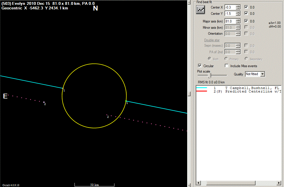Image resolution: width=284 pixels, height=187 pixels.
Task: Click the Center X spinner up arrow
Action: click(x=238, y=6)
